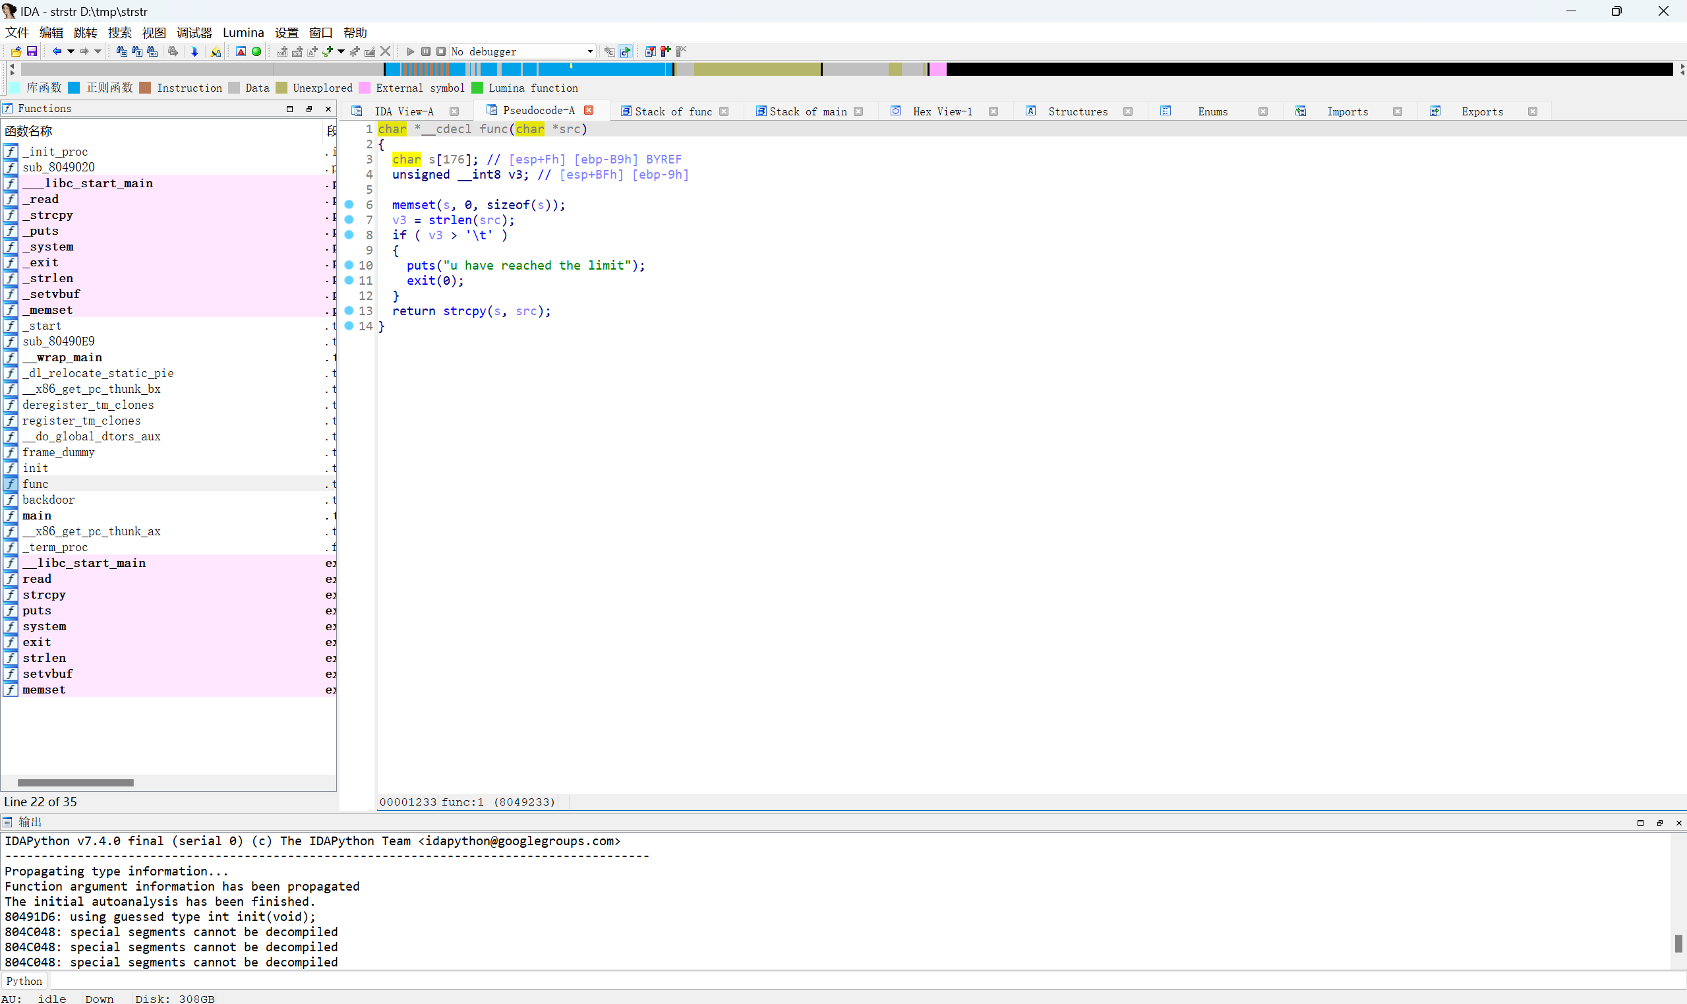Switch to the Structures tab
The image size is (1687, 1004).
(1078, 111)
